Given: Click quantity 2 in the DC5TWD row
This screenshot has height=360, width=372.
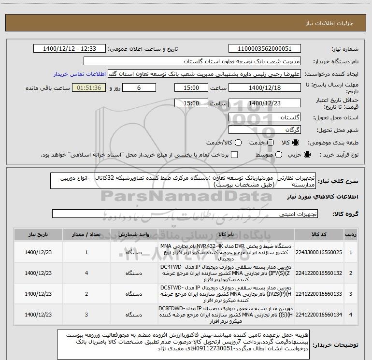Looking at the screenshot, I should click(86, 294).
